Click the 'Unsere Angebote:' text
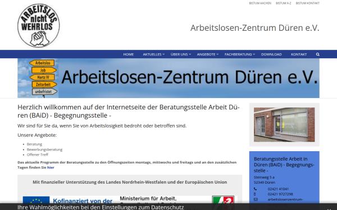 point(37,135)
